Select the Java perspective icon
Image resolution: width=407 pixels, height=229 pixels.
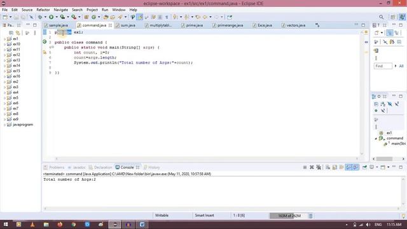(x=402, y=17)
